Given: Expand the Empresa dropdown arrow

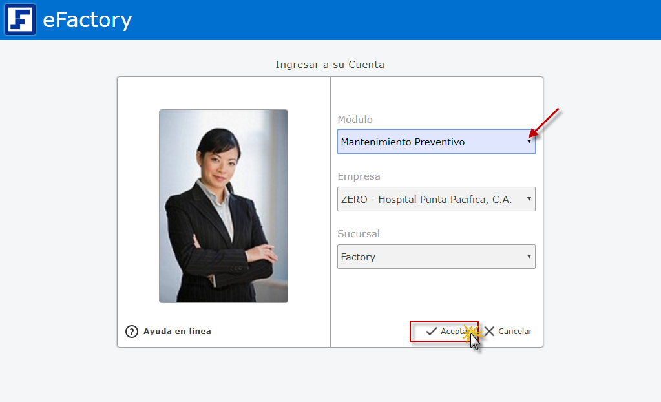Looking at the screenshot, I should [529, 199].
